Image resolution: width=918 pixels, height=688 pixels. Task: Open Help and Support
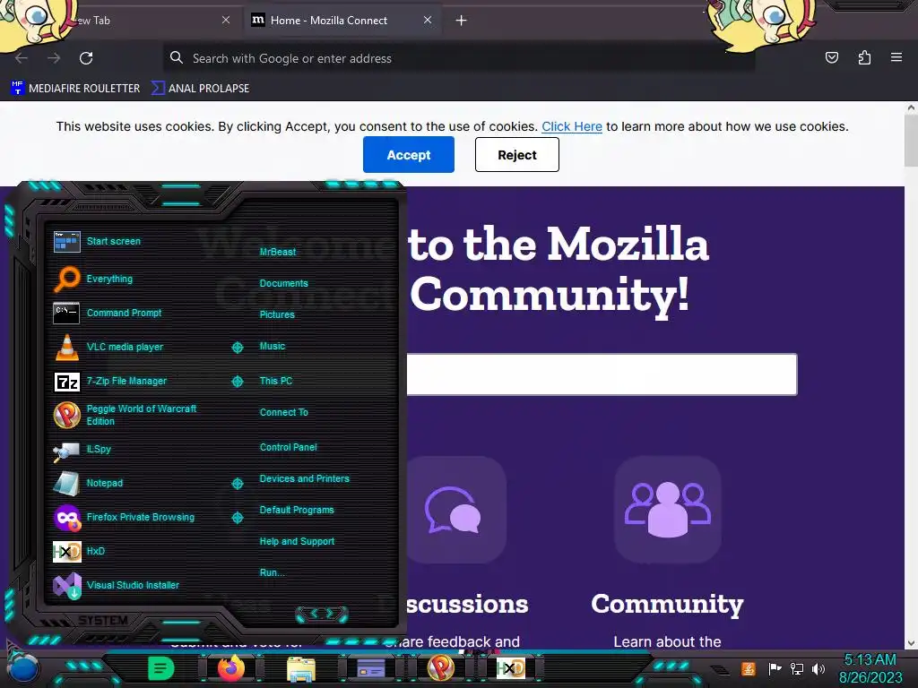[297, 542]
